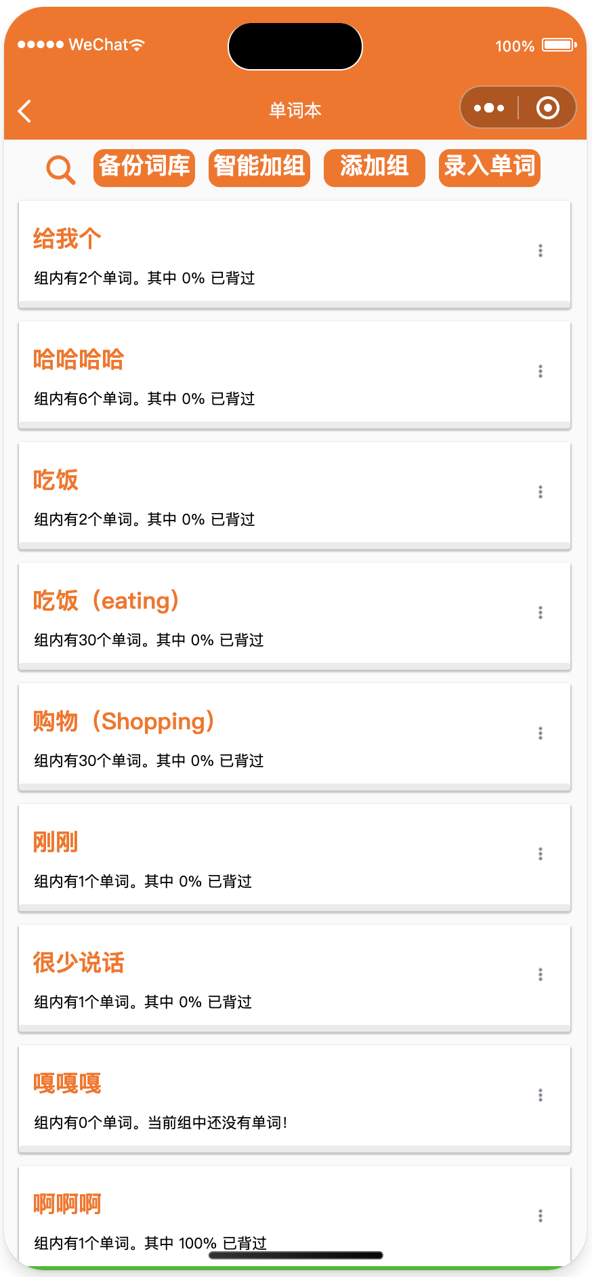Open the 啊啊啊 word group
The image size is (592, 1277).
click(68, 1204)
